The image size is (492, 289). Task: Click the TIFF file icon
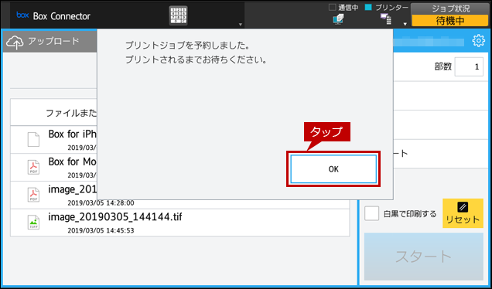(33, 223)
